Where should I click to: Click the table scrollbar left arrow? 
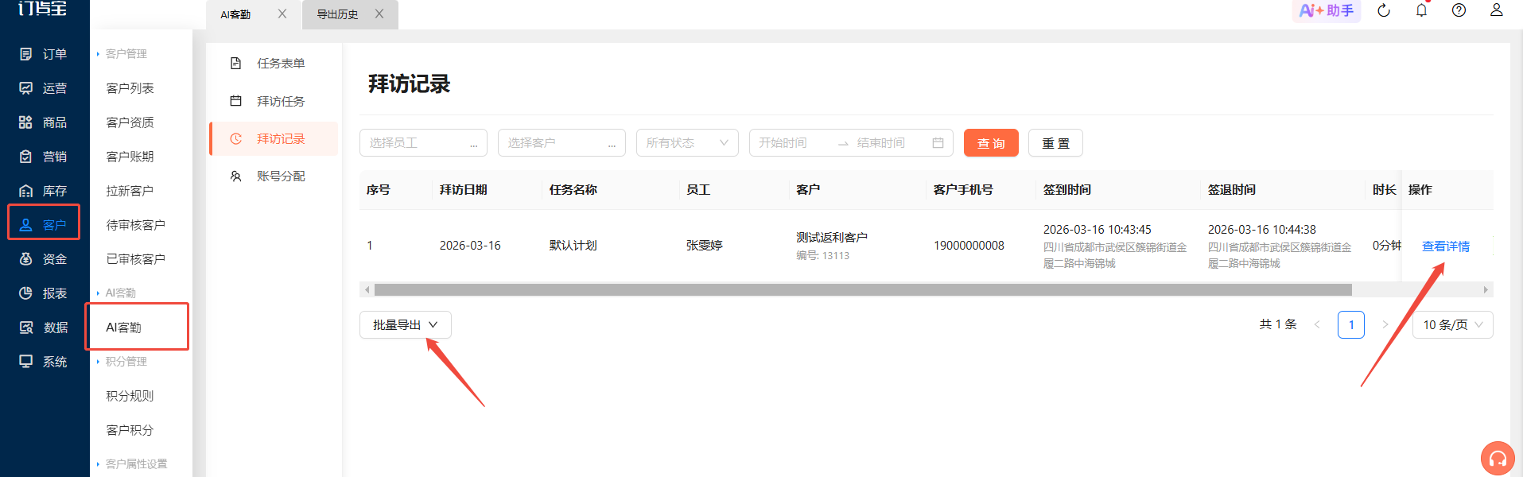(x=367, y=290)
